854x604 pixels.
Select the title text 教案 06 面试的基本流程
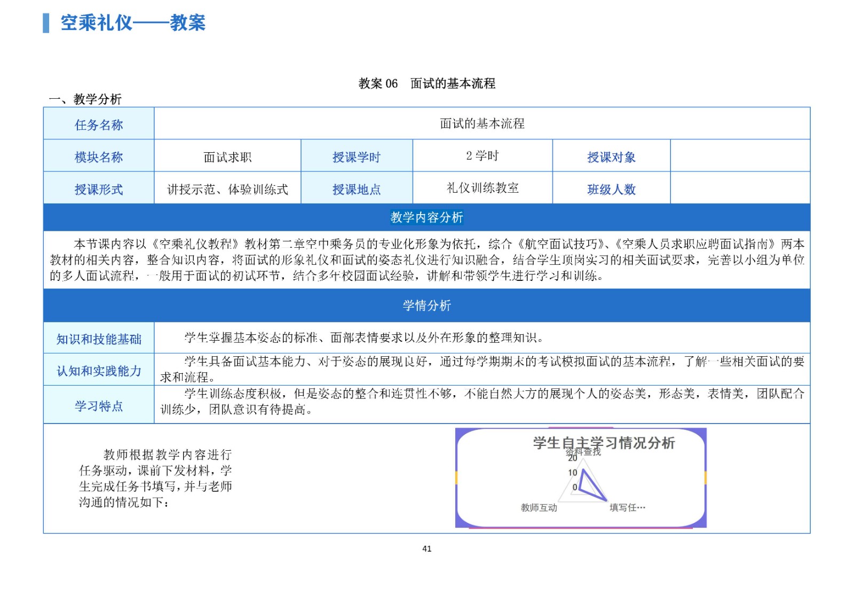(427, 83)
